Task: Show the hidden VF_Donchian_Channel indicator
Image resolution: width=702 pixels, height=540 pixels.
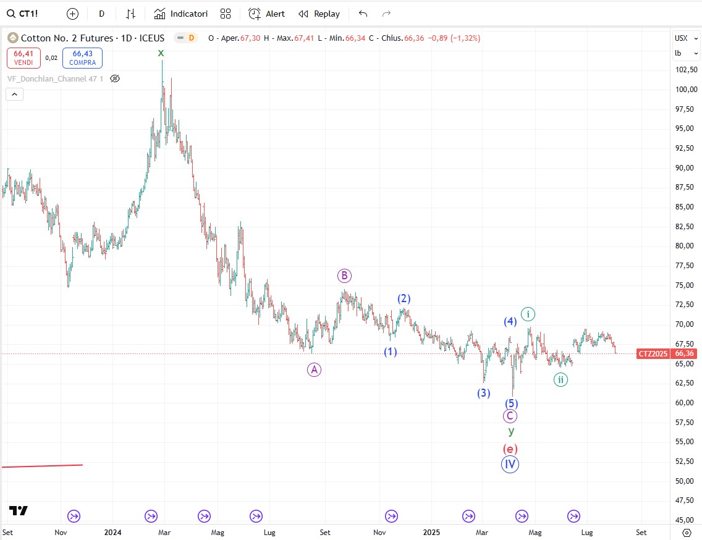Action: (x=114, y=78)
